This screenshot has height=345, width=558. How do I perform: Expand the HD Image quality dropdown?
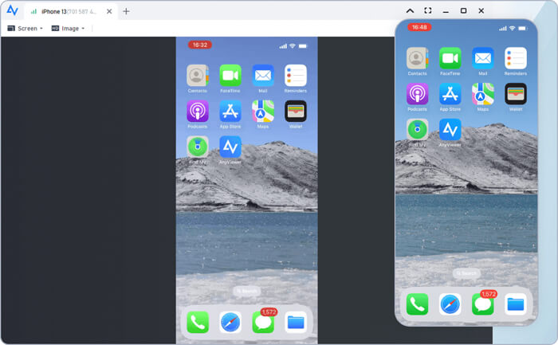68,29
